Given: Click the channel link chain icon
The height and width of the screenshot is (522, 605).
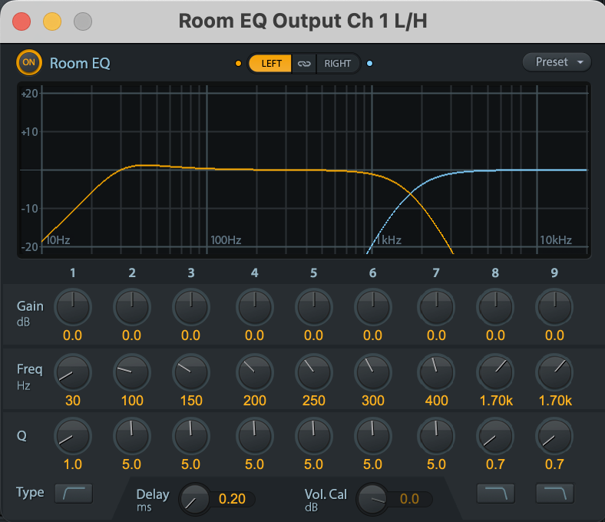Looking at the screenshot, I should point(304,64).
